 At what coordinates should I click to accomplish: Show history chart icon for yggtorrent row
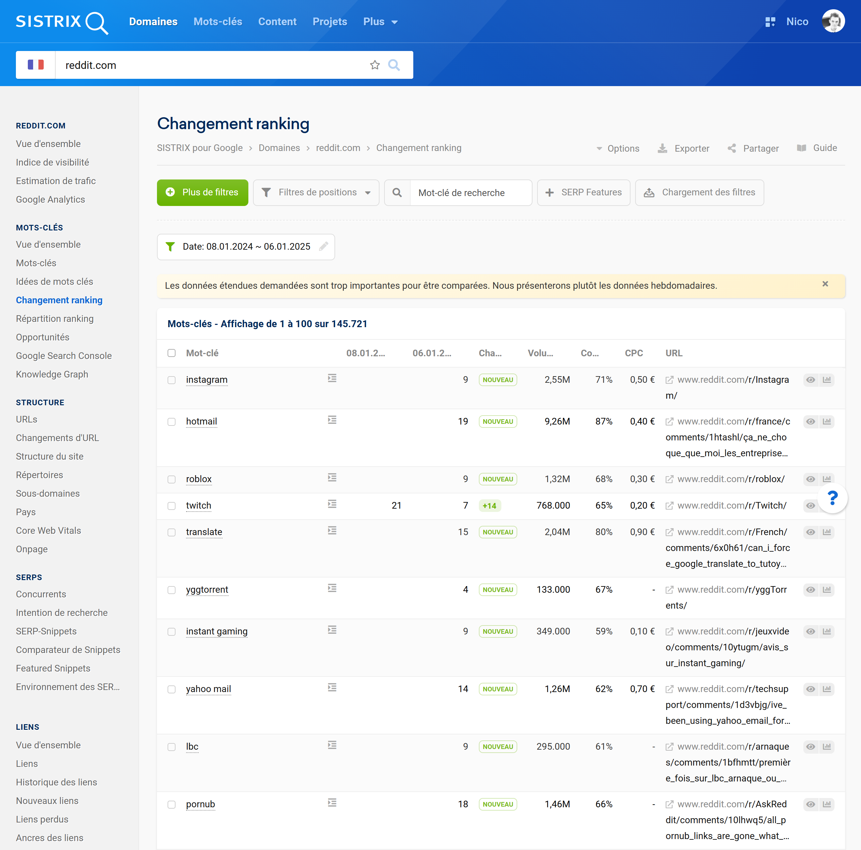pos(827,590)
